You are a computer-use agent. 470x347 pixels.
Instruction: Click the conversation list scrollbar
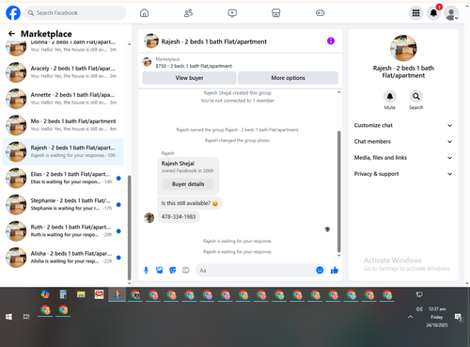pyautogui.click(x=129, y=228)
